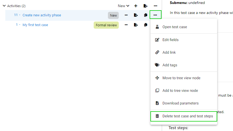Select Move to tree view node
Image resolution: width=233 pixels, height=131 pixels.
pyautogui.click(x=181, y=78)
